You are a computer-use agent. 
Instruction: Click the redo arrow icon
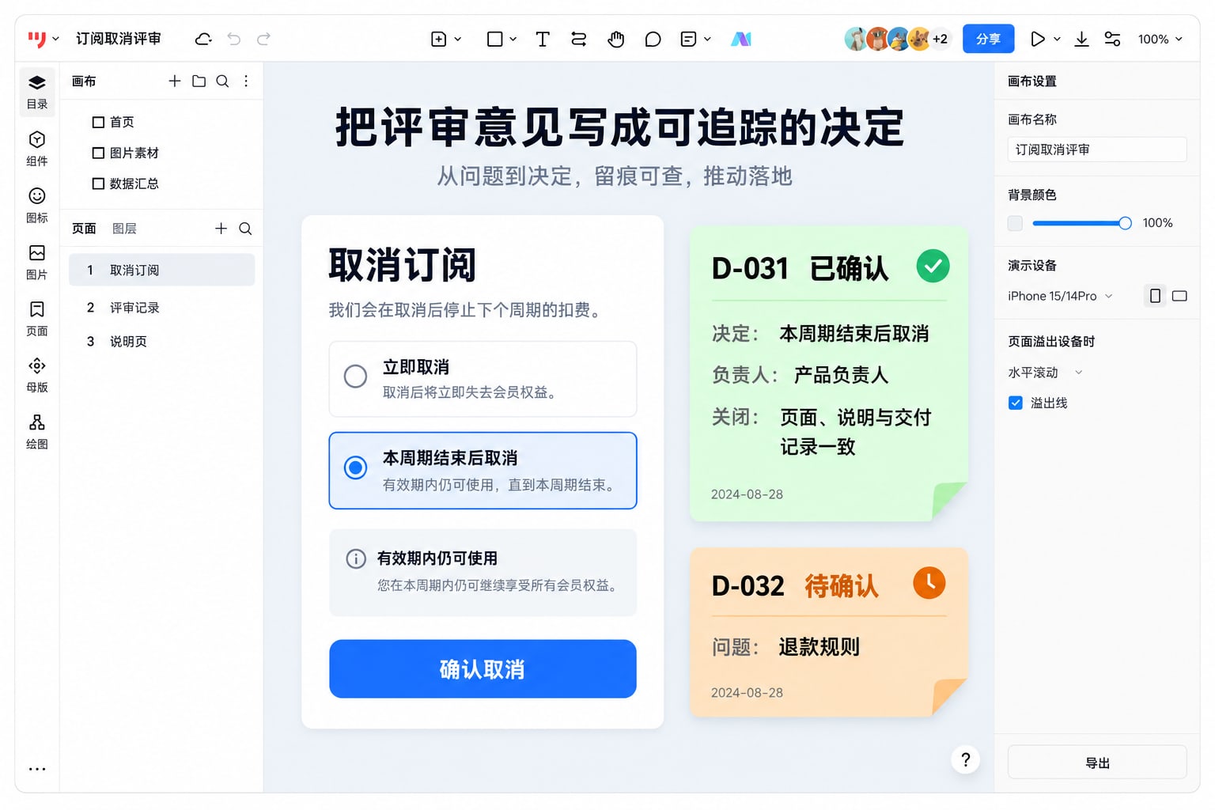pos(264,39)
